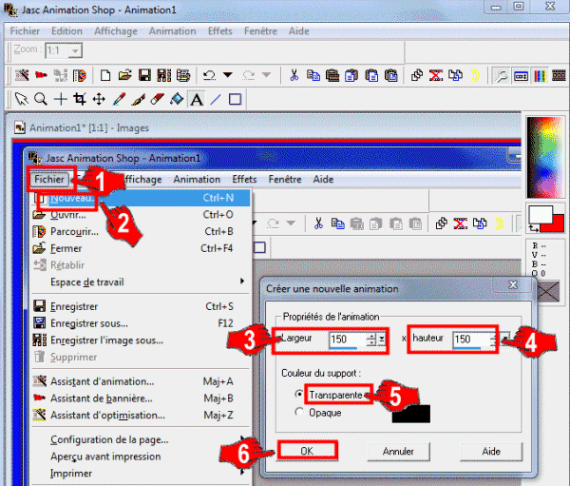570x486 pixels.
Task: Save animation using the floppy disk toolbar icon
Action: click(144, 76)
